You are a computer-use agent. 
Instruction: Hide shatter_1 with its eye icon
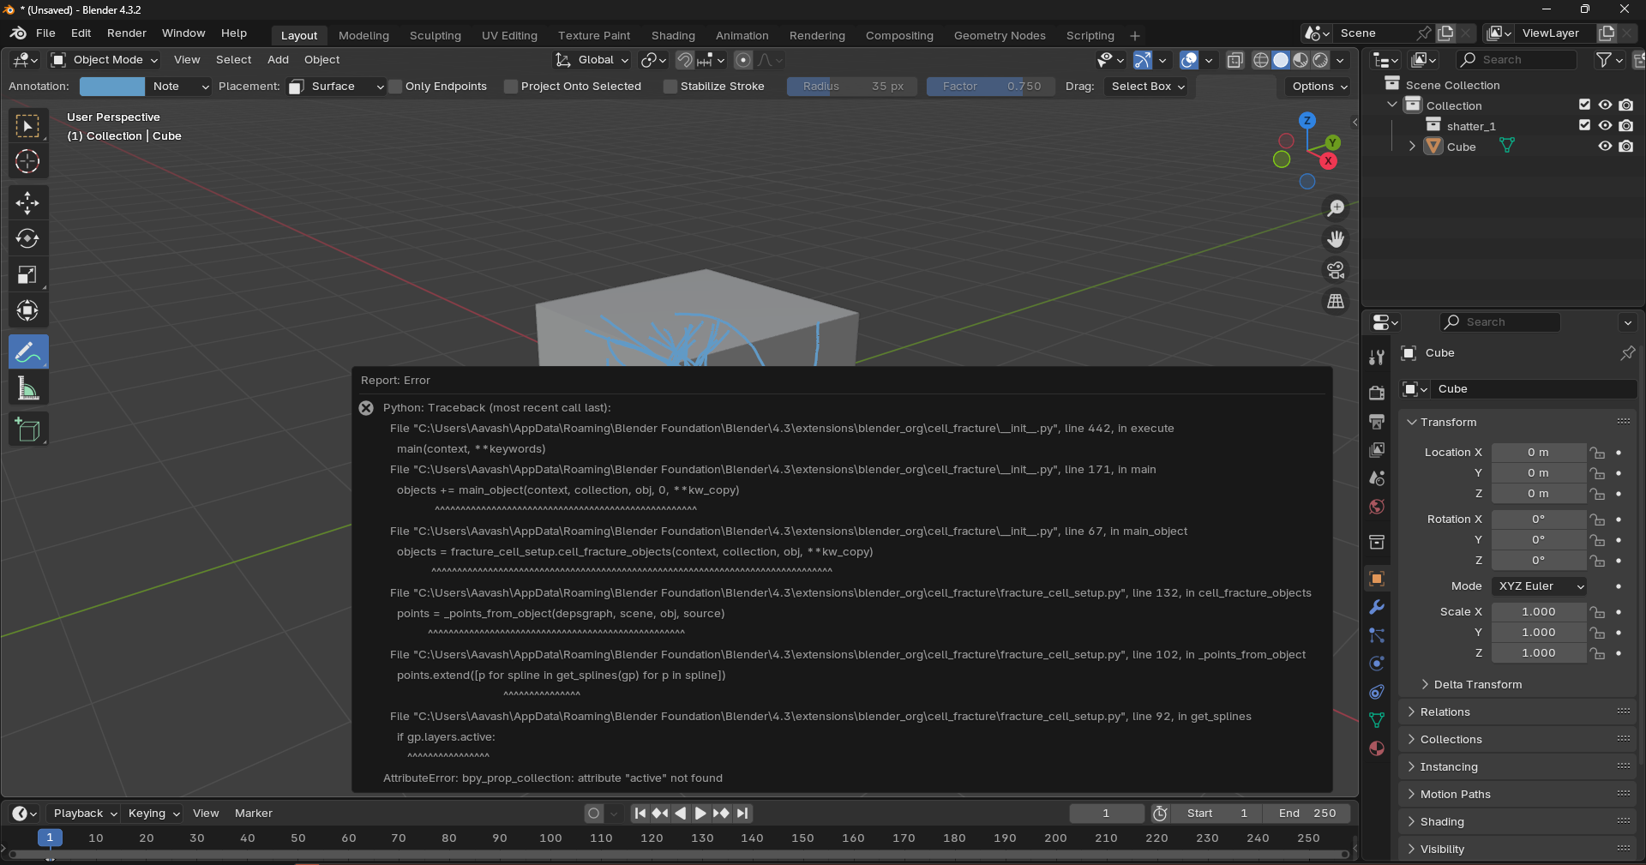pyautogui.click(x=1605, y=125)
